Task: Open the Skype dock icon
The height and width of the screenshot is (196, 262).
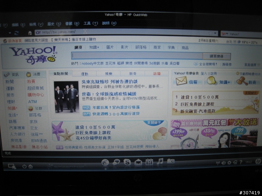Action: (x=127, y=162)
